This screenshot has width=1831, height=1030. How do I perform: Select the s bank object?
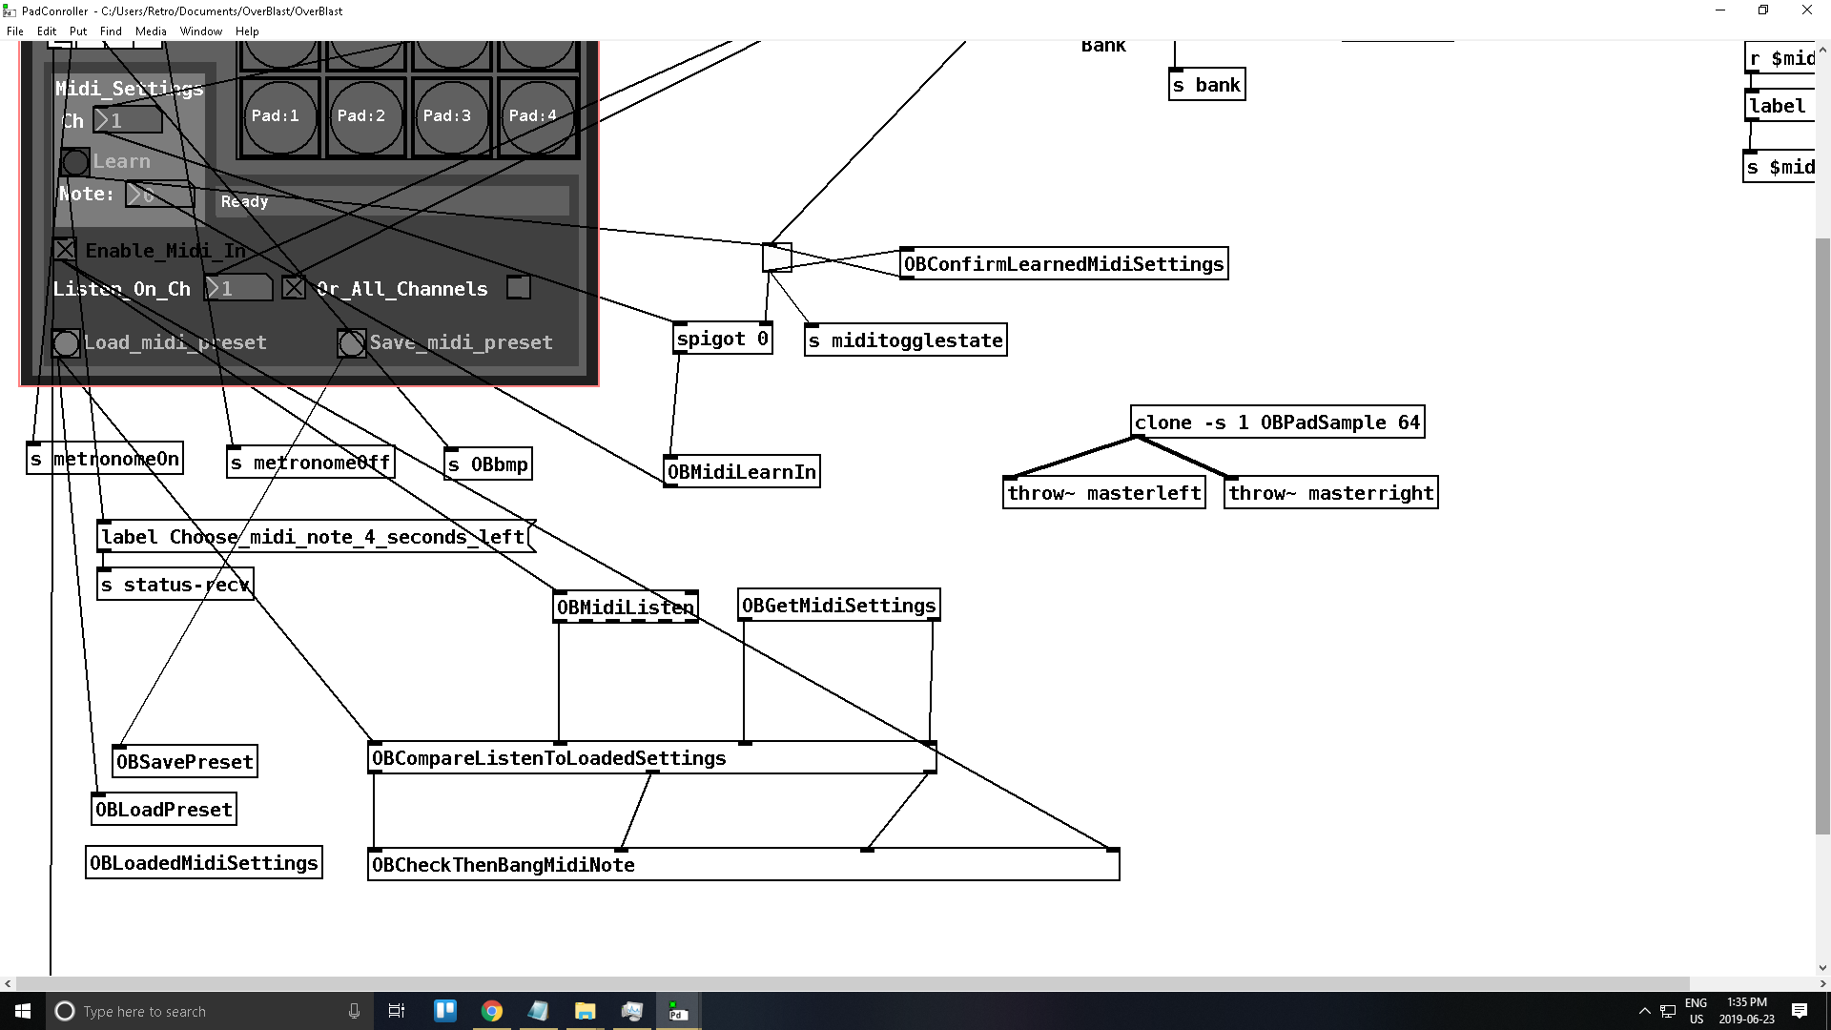tap(1207, 85)
